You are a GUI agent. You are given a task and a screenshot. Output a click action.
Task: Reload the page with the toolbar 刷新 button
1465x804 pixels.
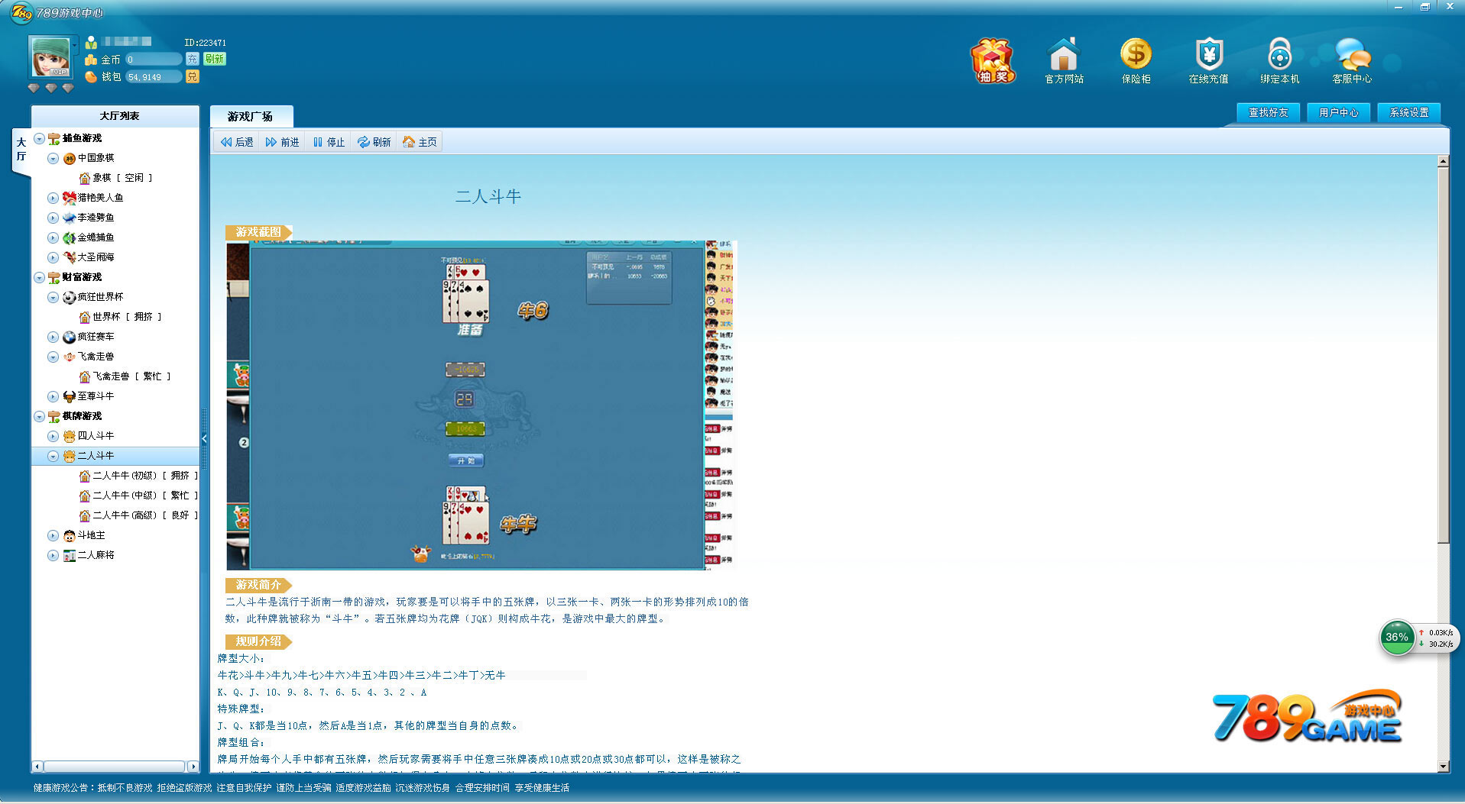pos(374,142)
